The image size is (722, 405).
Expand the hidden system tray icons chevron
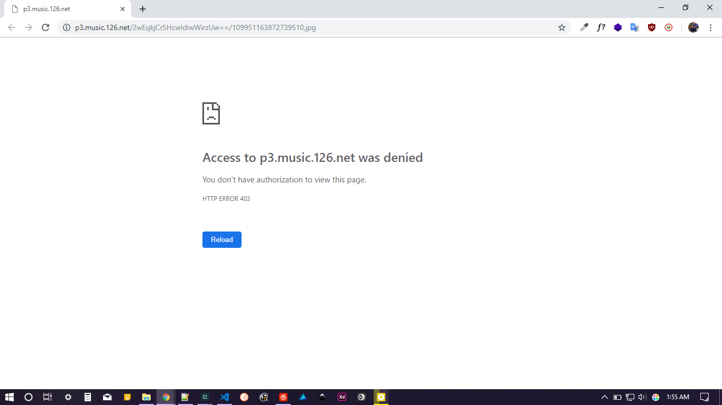pyautogui.click(x=605, y=397)
